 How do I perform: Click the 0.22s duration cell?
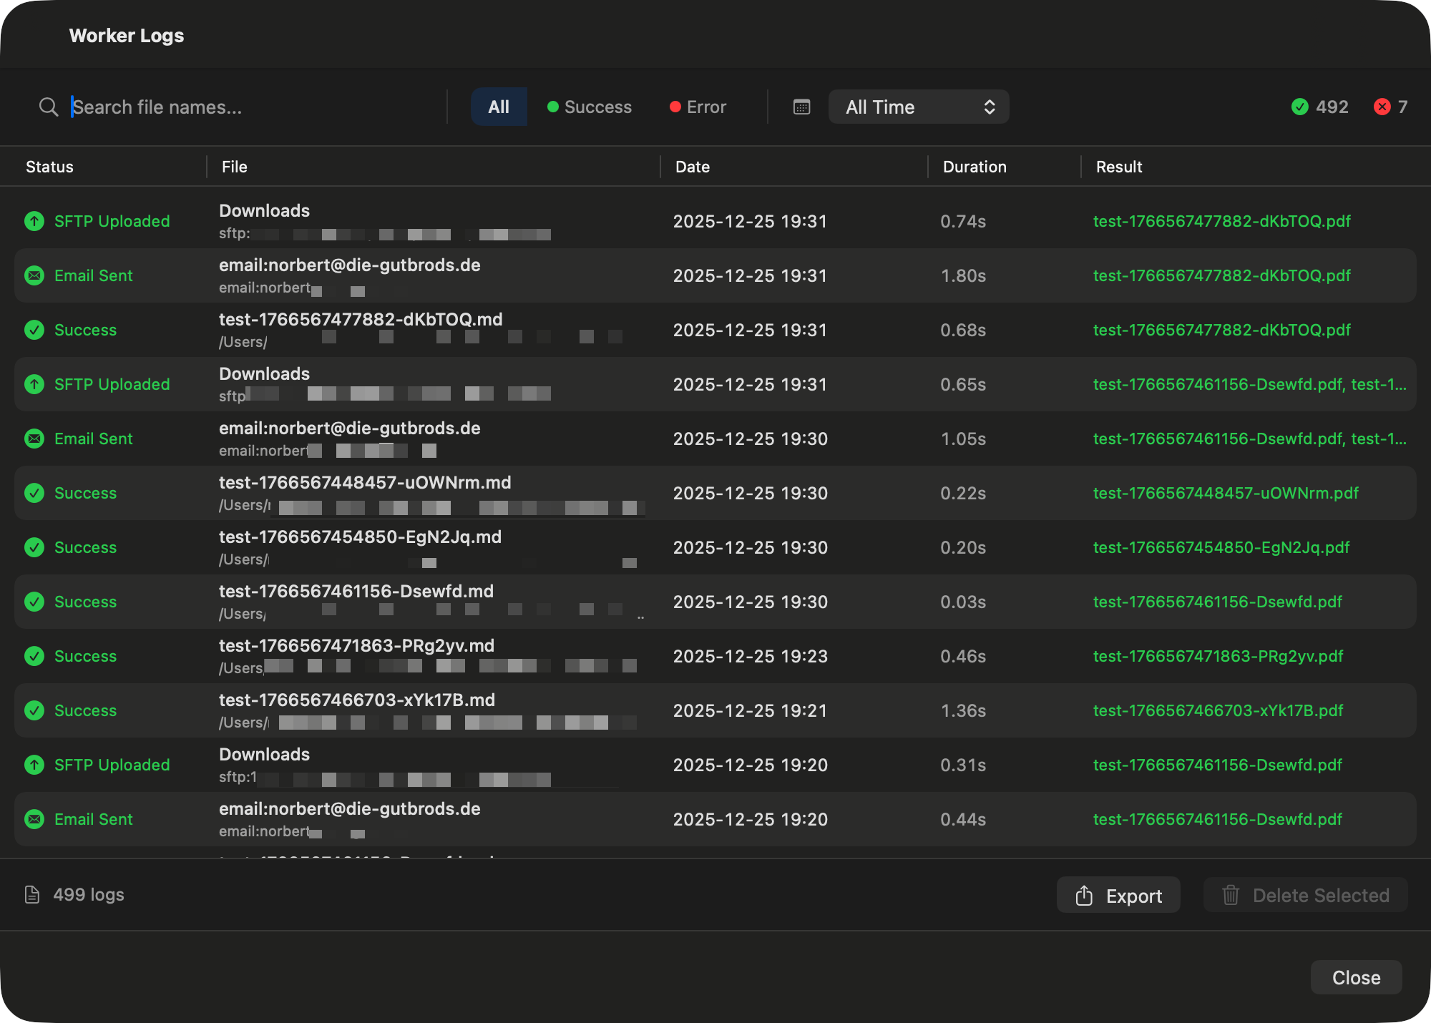pyautogui.click(x=963, y=493)
